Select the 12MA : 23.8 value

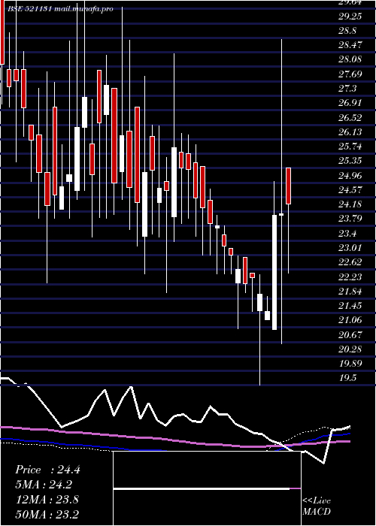[47, 500]
